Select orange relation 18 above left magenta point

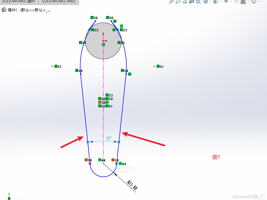86,160
